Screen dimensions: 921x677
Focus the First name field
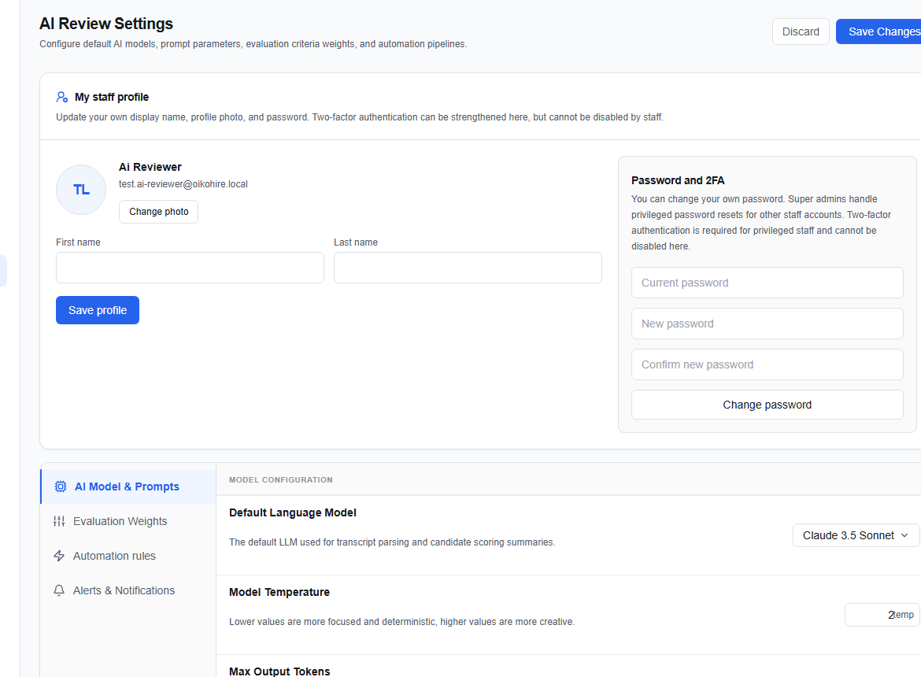click(190, 268)
